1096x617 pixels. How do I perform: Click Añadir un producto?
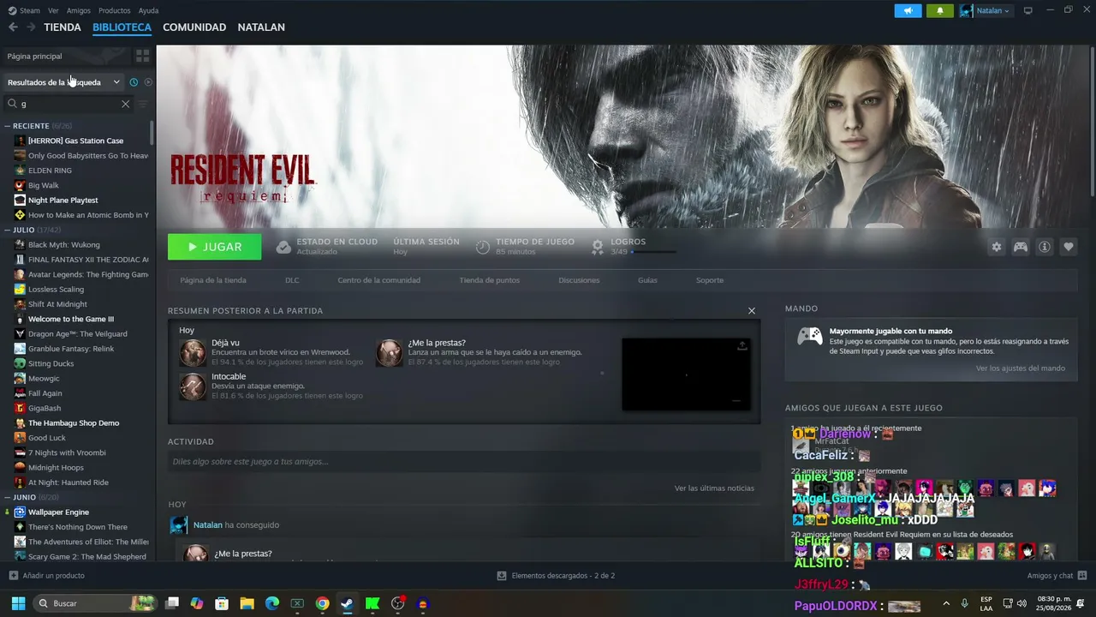tap(47, 576)
